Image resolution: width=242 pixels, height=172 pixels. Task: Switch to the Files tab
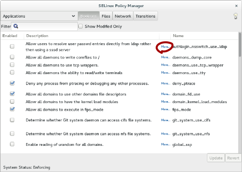[x=106, y=16]
